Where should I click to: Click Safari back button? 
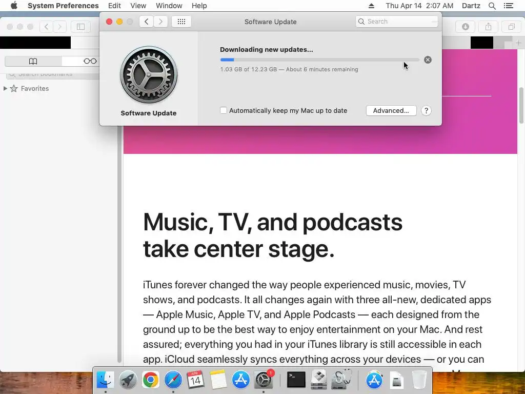point(47,27)
